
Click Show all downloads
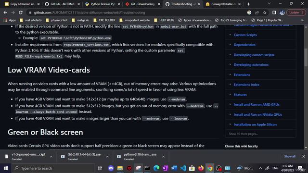[x=290, y=156]
